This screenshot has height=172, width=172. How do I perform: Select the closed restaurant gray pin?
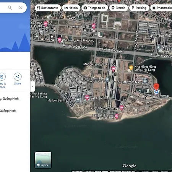point(41,32)
